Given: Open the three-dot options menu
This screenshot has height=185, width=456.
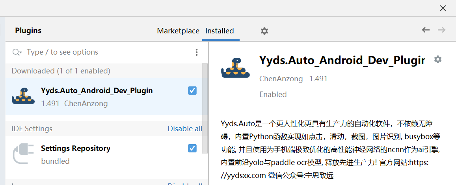Looking at the screenshot, I should (197, 52).
